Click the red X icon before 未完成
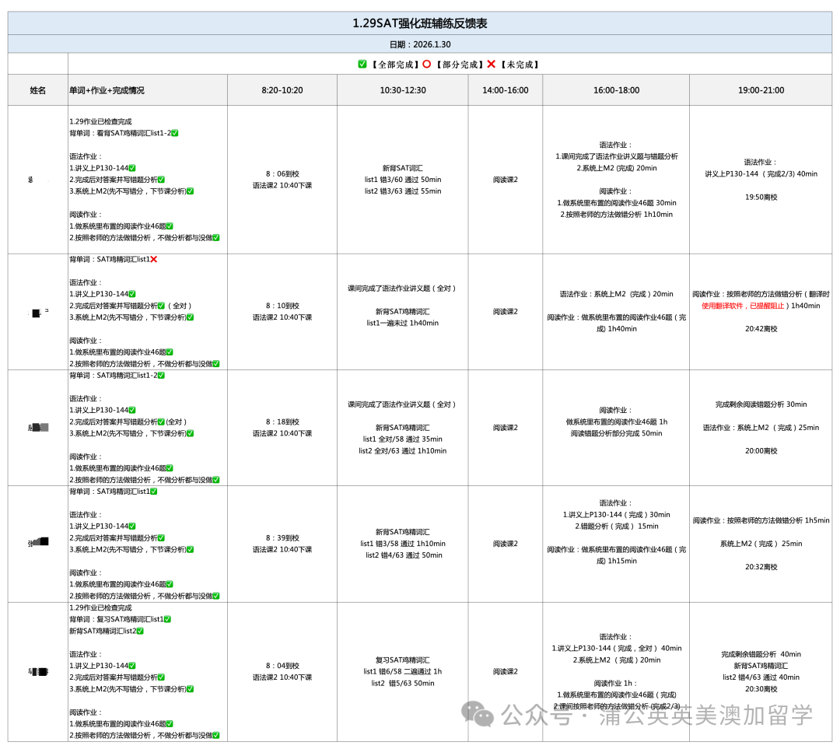The image size is (840, 749). click(x=491, y=65)
